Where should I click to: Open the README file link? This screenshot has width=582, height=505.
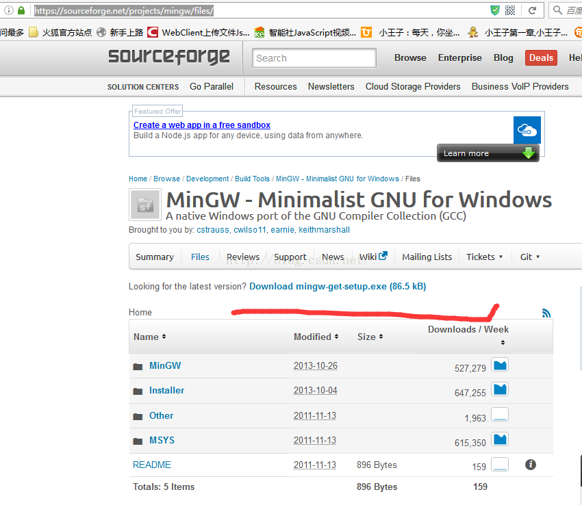(152, 465)
